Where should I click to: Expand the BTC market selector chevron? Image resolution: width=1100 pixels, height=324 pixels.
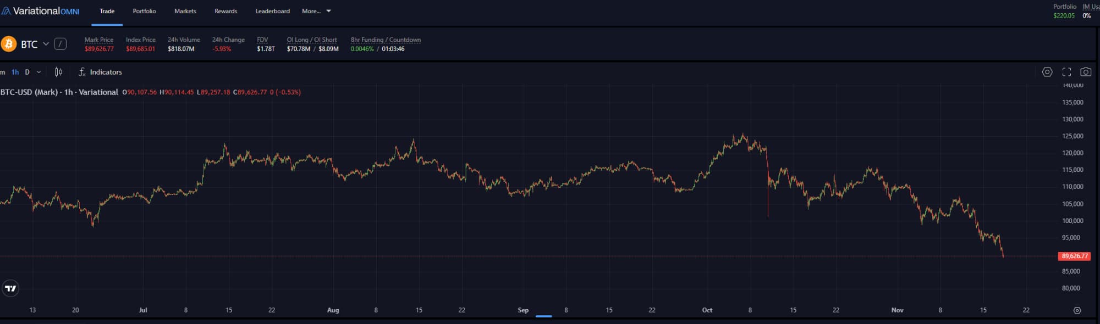(x=46, y=44)
